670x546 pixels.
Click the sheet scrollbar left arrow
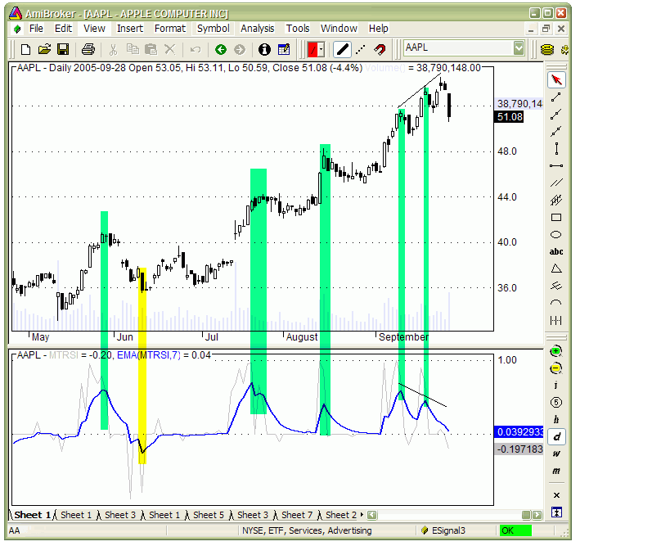pos(371,515)
